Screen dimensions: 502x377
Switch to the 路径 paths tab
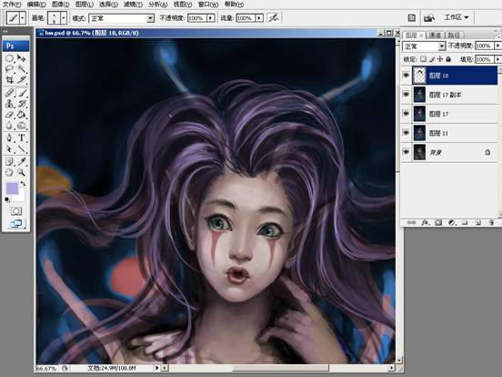454,35
